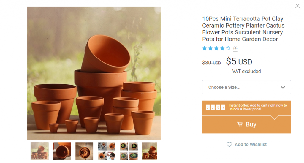304x163 pixels.
Task: Click the empty fifth rating star
Action: pyautogui.click(x=228, y=48)
